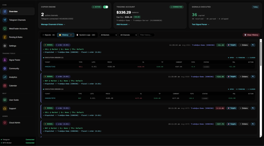Click the $336.29 balance value
This screenshot has height=146, width=264.
(123, 12)
